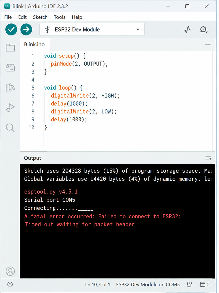The image size is (219, 293).
Task: Close the Arduino IDE window
Action: (x=206, y=6)
